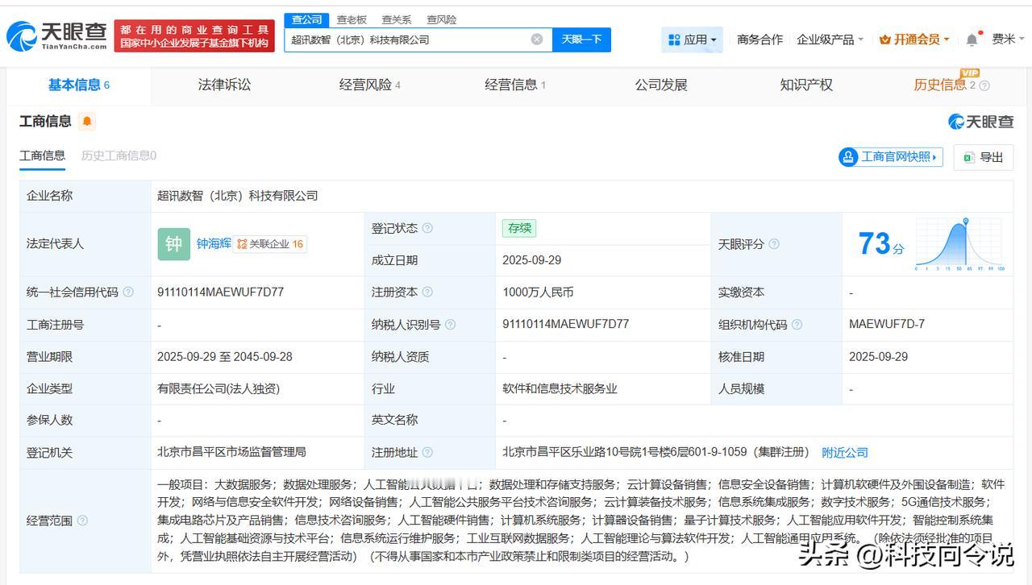Click the 附近公司 link
This screenshot has width=1032, height=585.
pyautogui.click(x=845, y=453)
